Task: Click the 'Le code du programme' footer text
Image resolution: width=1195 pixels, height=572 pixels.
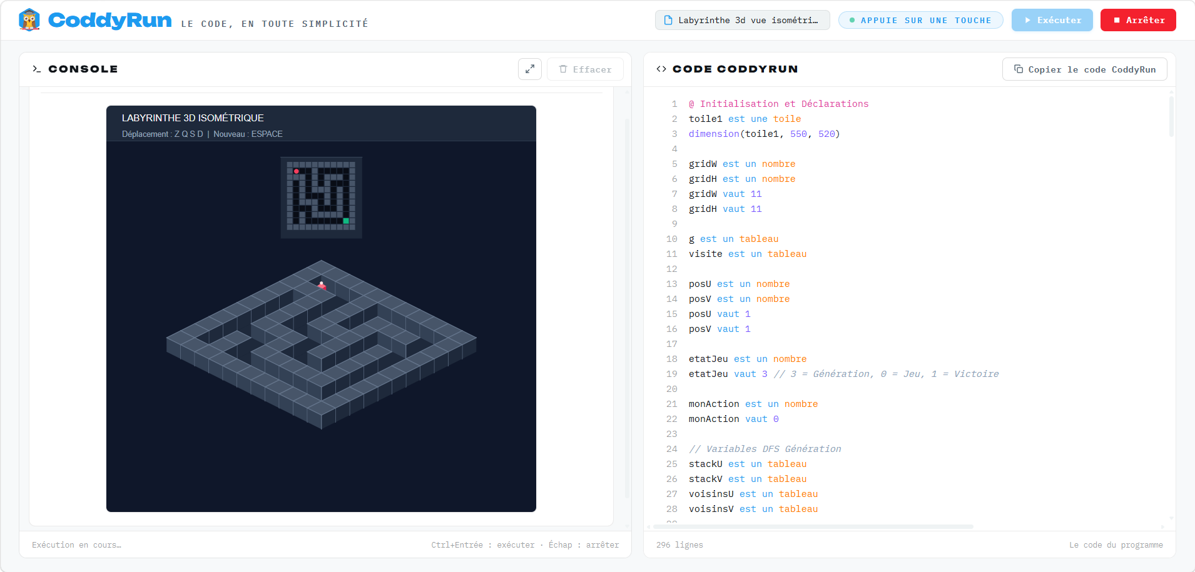Action: pyautogui.click(x=1116, y=545)
